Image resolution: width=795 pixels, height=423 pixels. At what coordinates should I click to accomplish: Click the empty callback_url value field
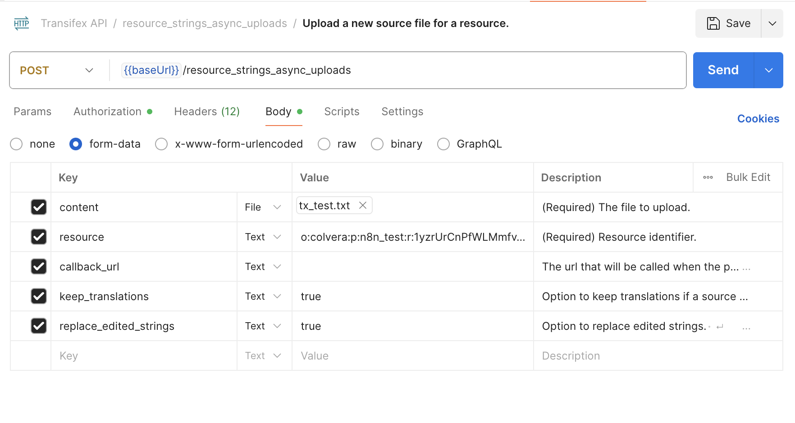coord(412,266)
